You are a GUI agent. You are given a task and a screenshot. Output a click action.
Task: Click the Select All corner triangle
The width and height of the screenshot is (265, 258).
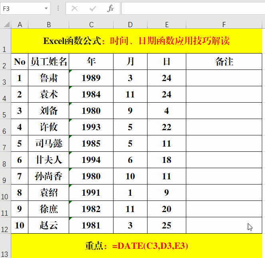pyautogui.click(x=6, y=24)
